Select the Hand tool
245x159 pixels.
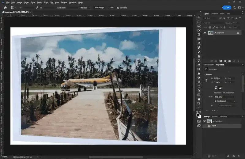[x=199, y=99]
